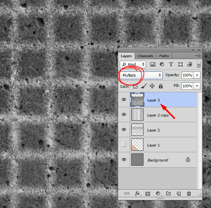Select the Layers tab
The width and height of the screenshot is (211, 208).
tap(126, 56)
